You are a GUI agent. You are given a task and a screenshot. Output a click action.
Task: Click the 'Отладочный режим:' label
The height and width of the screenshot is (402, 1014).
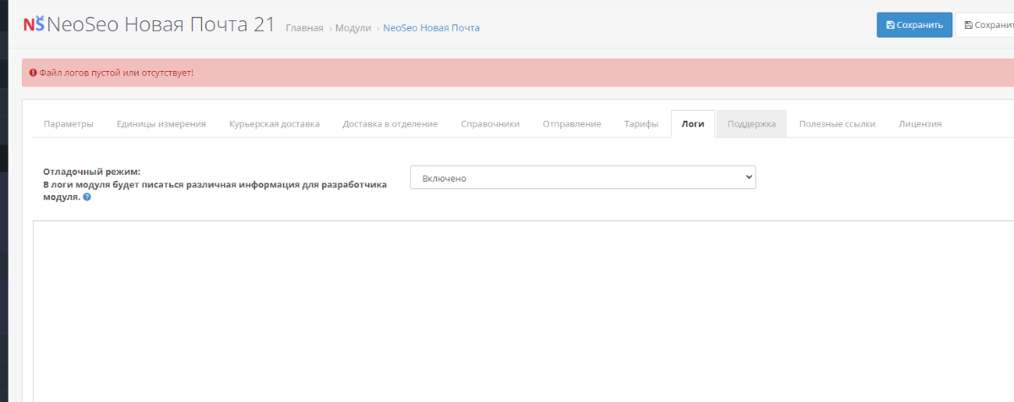[x=91, y=171]
